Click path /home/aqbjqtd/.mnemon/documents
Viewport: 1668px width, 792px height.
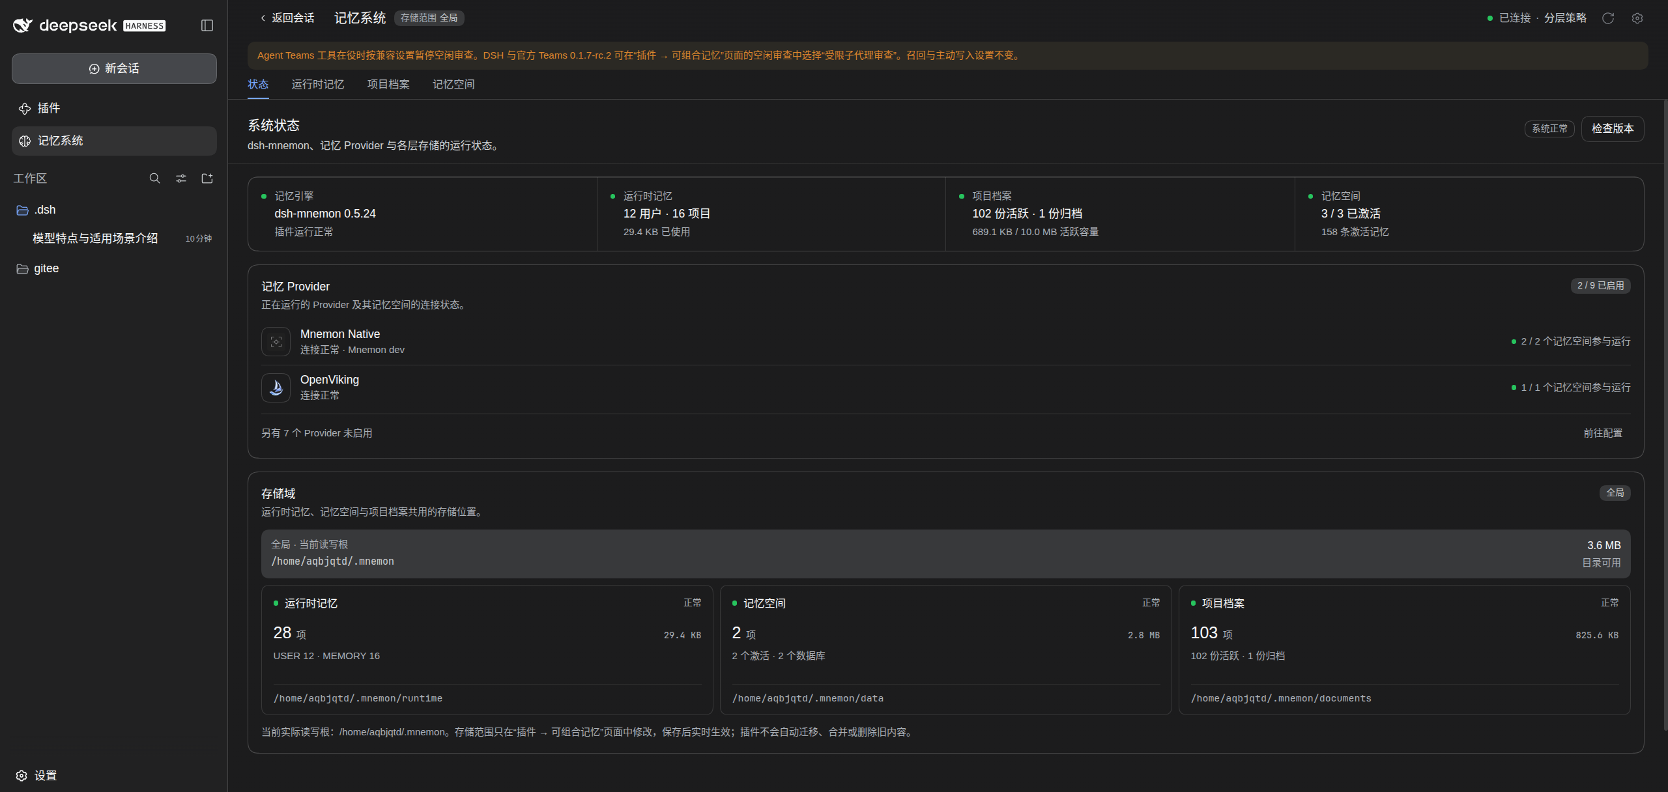[x=1281, y=698]
